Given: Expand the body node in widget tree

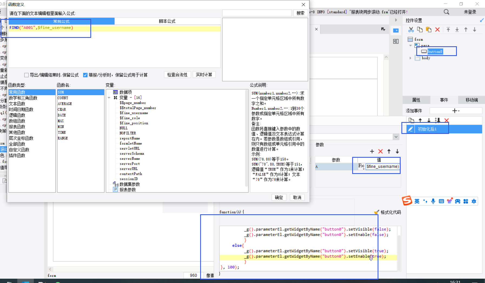Looking at the screenshot, I should [x=411, y=58].
